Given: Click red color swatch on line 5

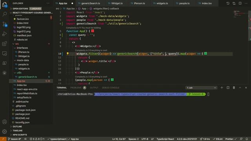Looking at the screenshot, I should coord(93,31).
